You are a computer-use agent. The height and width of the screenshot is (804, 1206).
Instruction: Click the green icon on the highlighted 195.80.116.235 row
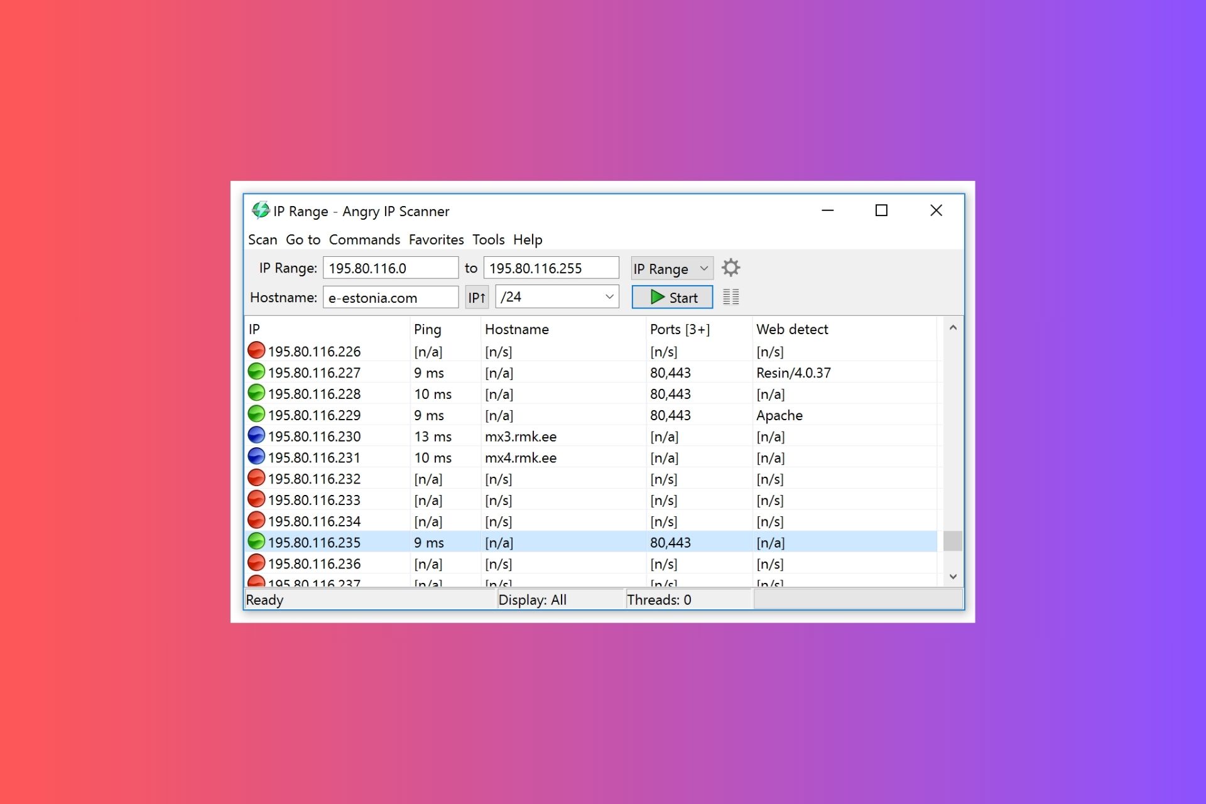pyautogui.click(x=256, y=541)
